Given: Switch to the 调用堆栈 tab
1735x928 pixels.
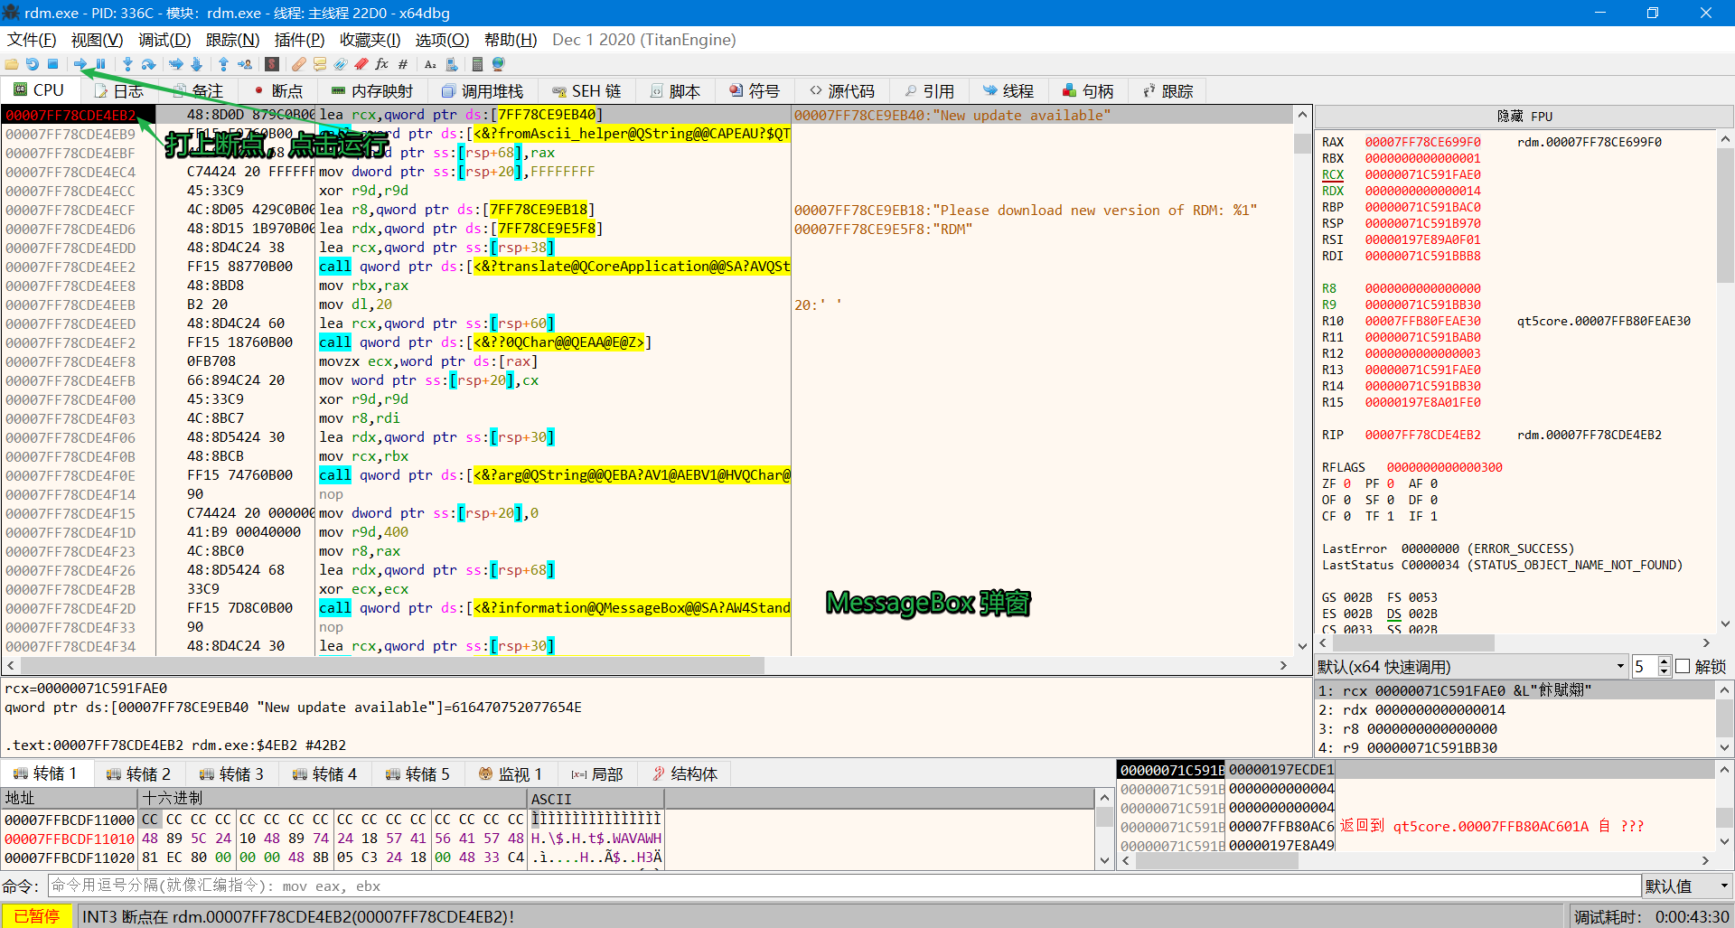Looking at the screenshot, I should click(482, 91).
